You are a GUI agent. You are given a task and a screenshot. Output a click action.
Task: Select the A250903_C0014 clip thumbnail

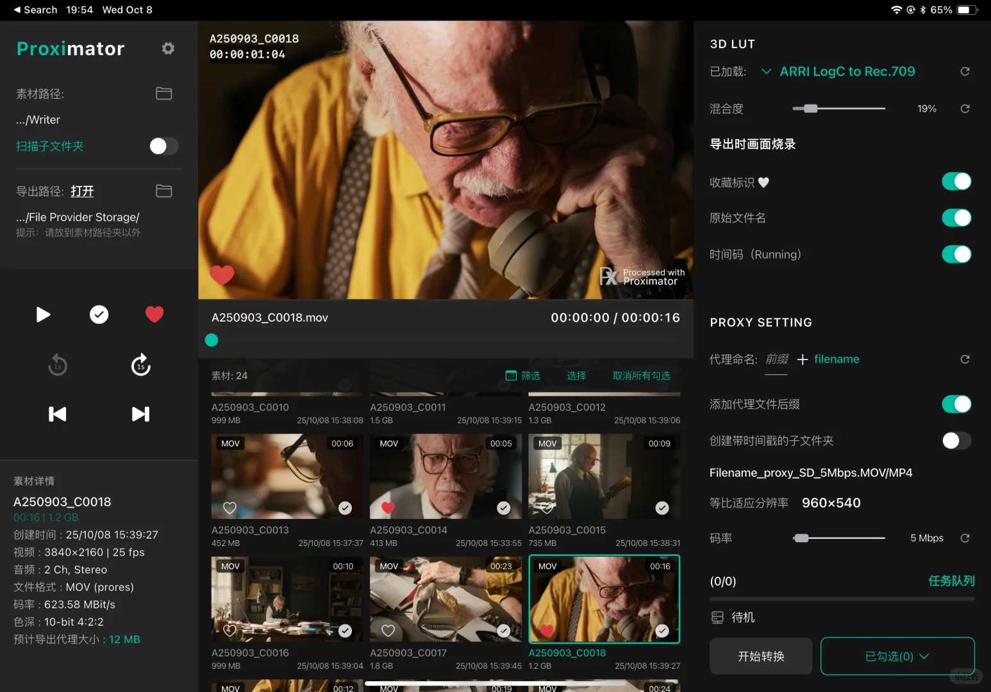446,476
